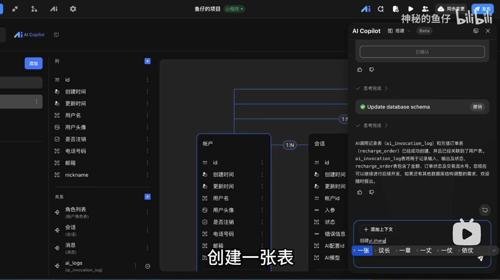
Task: Click the 1:N relation badge between 帐户 and 会话
Action: pos(289,145)
